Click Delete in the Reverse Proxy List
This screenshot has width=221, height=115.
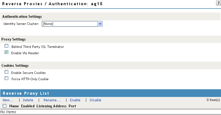(28, 100)
